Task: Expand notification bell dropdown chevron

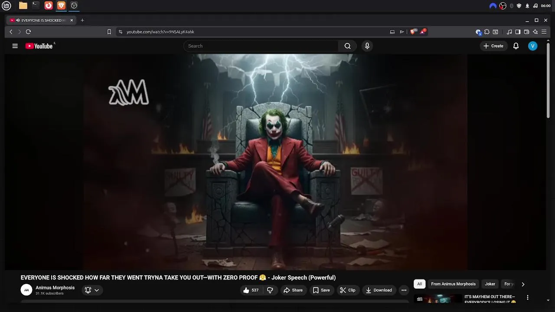Action: tap(97, 290)
